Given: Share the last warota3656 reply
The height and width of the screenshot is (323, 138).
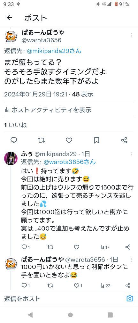Looking at the screenshot, I should (x=128, y=286).
